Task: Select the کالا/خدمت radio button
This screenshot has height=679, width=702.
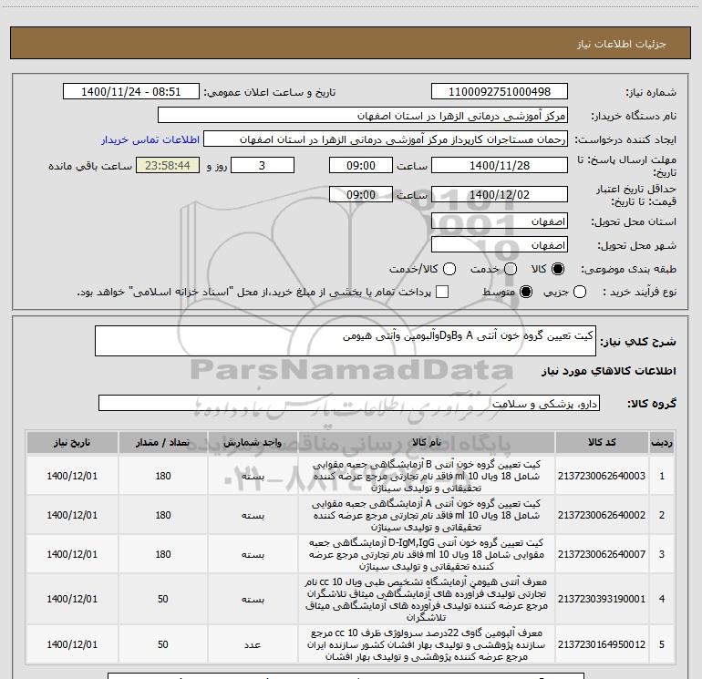Action: (449, 269)
